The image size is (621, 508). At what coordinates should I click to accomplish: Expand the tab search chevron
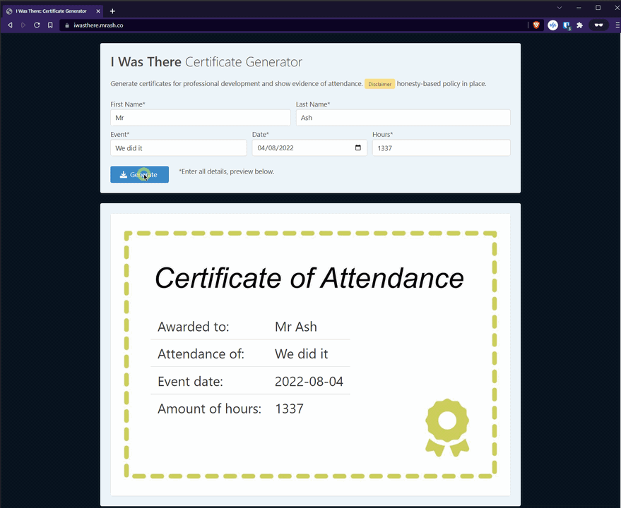pos(560,8)
